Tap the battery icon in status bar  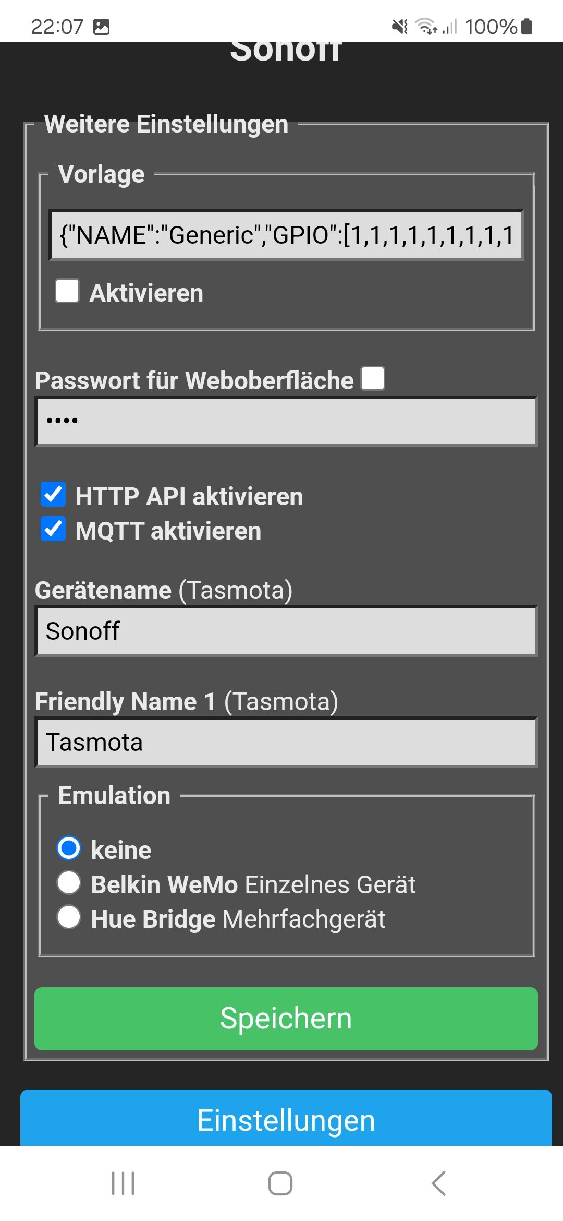(x=527, y=26)
